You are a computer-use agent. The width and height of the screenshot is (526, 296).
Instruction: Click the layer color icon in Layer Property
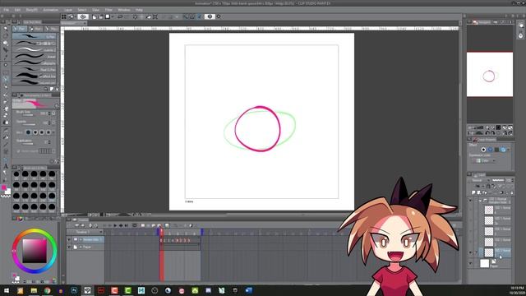click(x=503, y=150)
